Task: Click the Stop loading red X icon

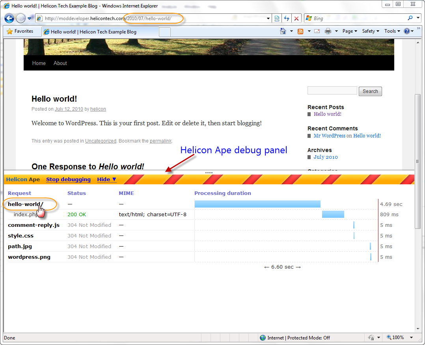Action: tap(296, 19)
